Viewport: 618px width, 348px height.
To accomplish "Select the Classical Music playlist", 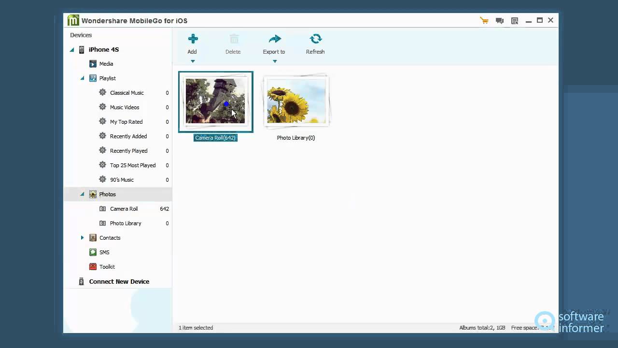I will click(127, 93).
